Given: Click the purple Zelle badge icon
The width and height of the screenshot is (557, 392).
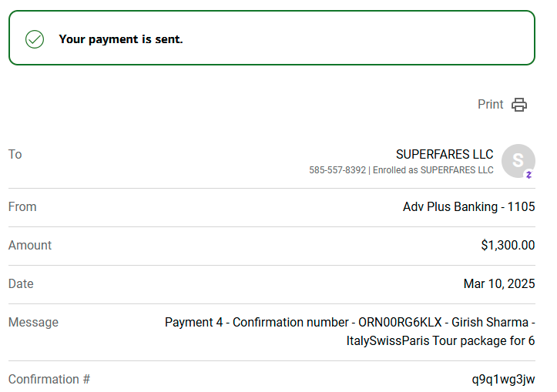Looking at the screenshot, I should coord(529,175).
